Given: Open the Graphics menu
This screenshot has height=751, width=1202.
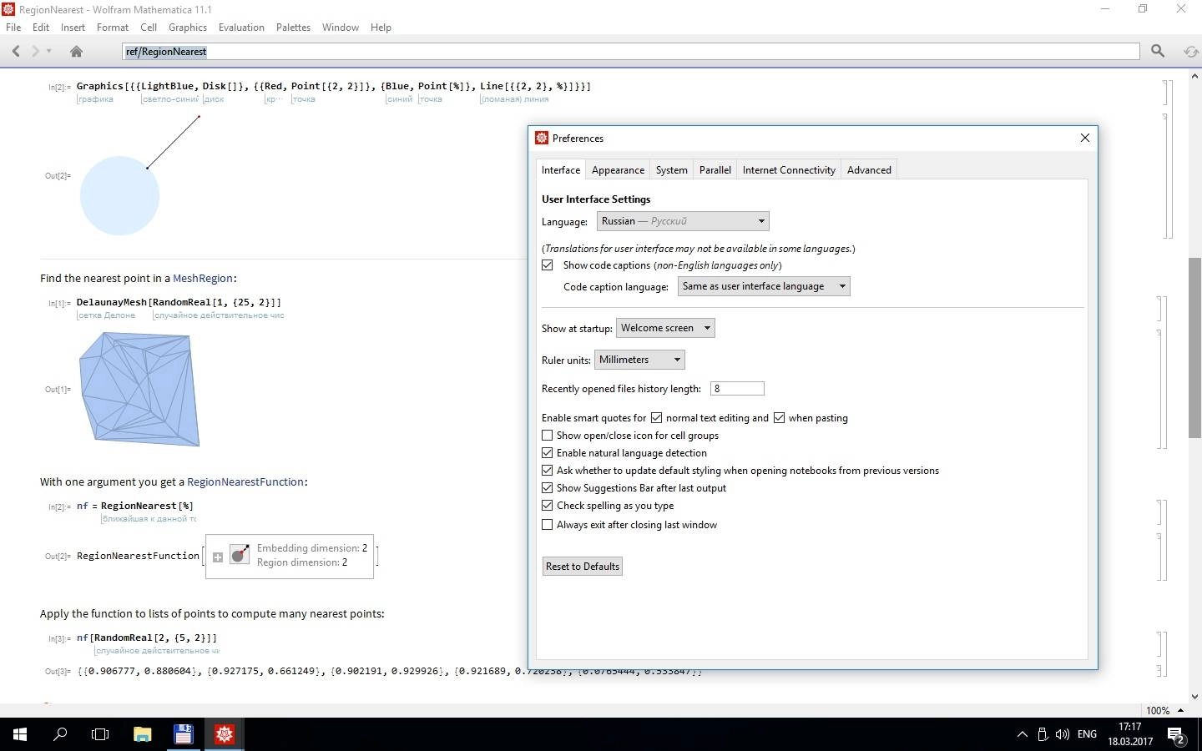Looking at the screenshot, I should click(x=188, y=27).
